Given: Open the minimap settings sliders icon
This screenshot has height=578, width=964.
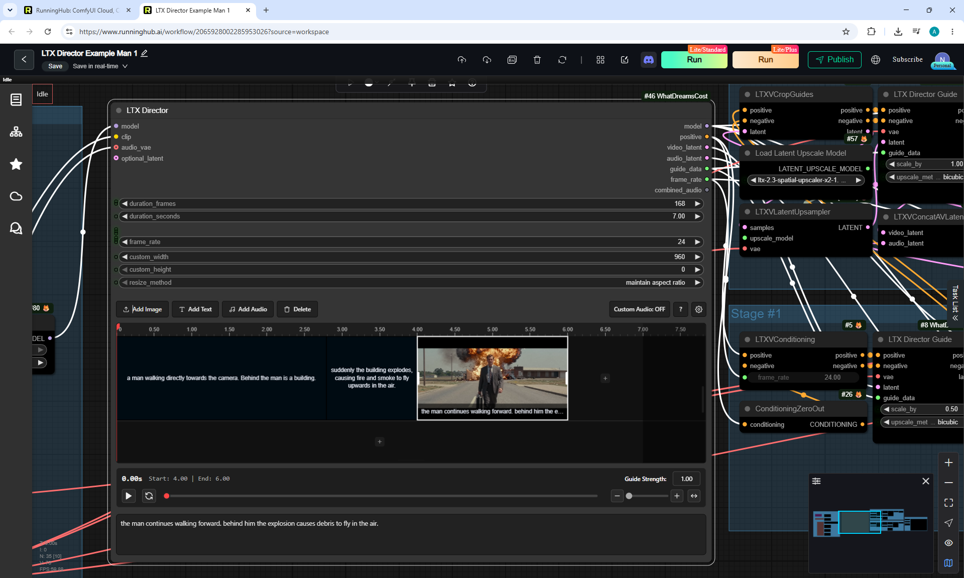Looking at the screenshot, I should click(816, 481).
